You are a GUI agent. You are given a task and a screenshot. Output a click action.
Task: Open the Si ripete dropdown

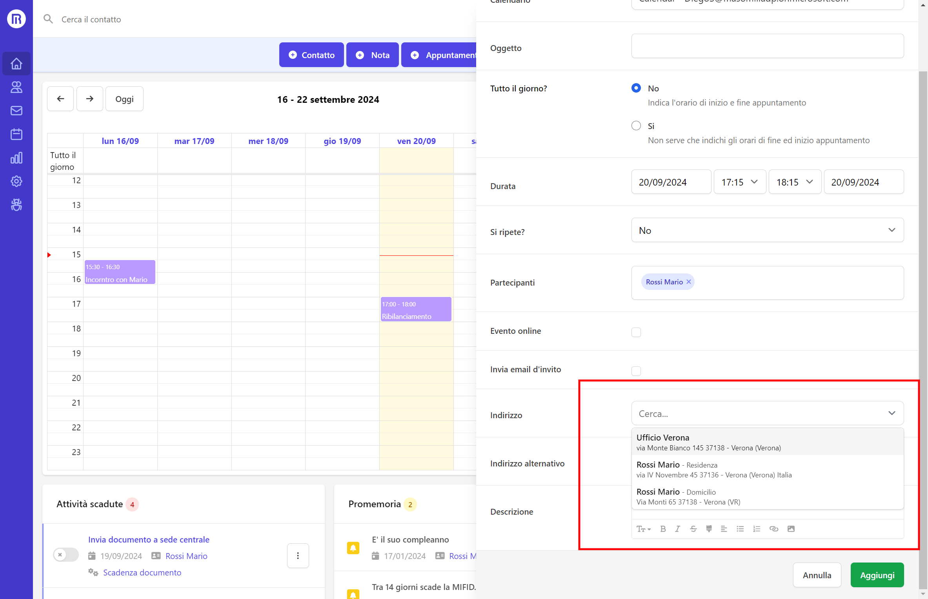tap(767, 230)
